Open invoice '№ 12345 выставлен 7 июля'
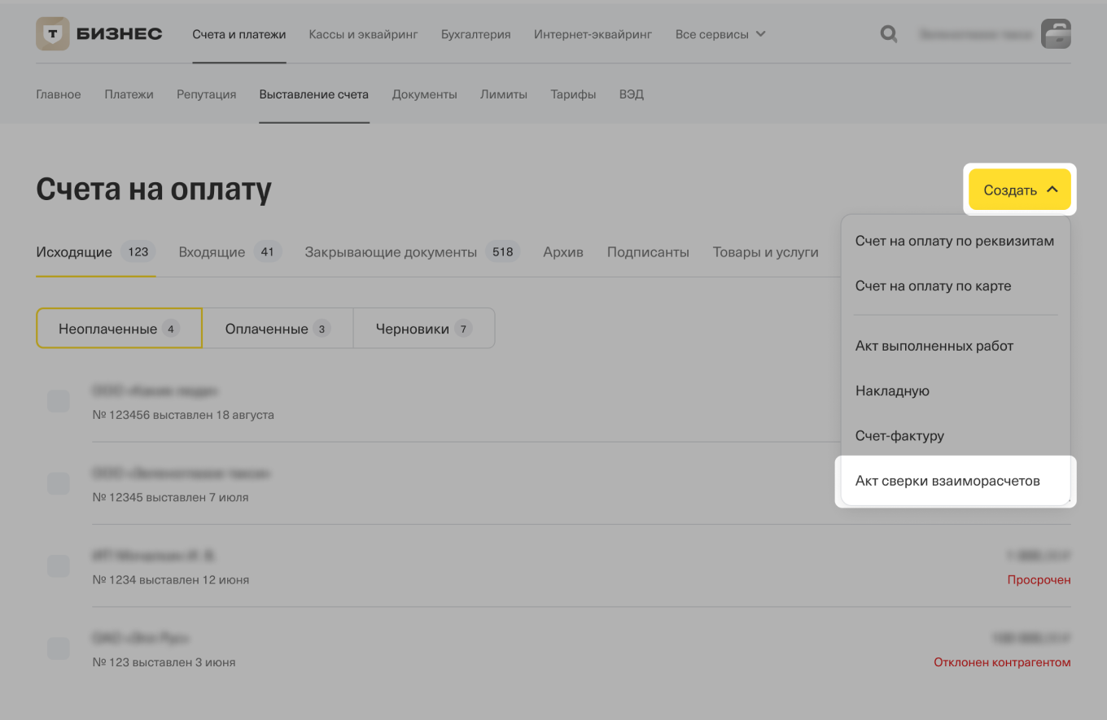This screenshot has width=1107, height=720. [x=170, y=497]
